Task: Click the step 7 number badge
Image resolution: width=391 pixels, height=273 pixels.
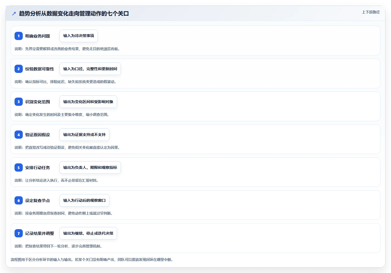Action: [x=19, y=233]
